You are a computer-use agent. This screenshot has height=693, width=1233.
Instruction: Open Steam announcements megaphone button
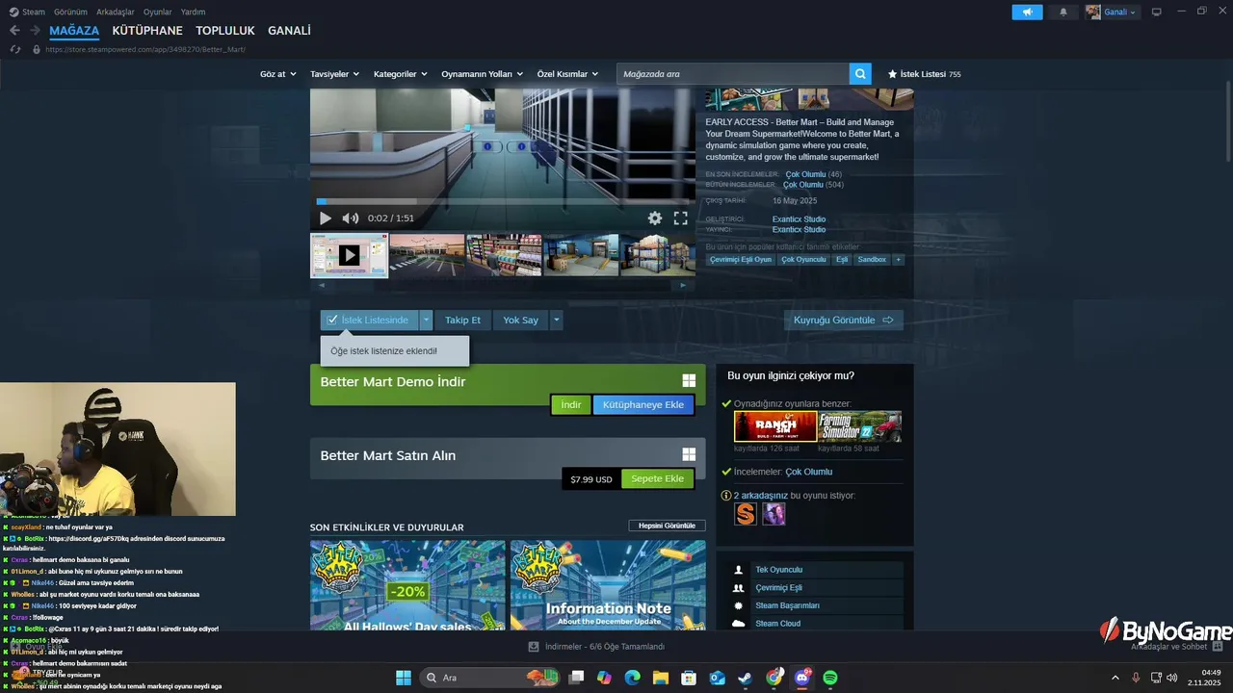coord(1027,13)
